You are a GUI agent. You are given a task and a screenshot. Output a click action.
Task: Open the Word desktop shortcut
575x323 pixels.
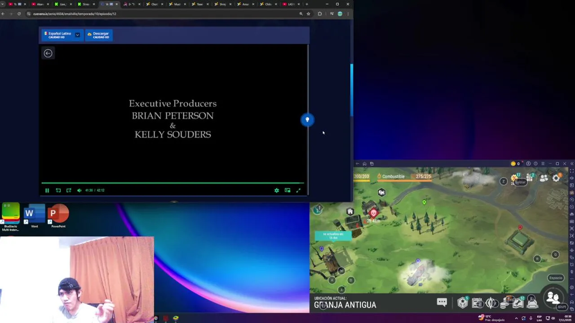click(34, 216)
